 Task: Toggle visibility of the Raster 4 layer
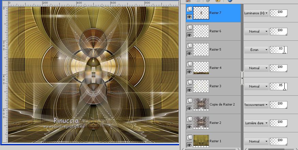(189, 72)
